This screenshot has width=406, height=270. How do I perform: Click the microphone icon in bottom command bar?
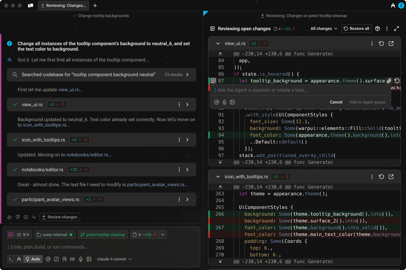(80, 259)
